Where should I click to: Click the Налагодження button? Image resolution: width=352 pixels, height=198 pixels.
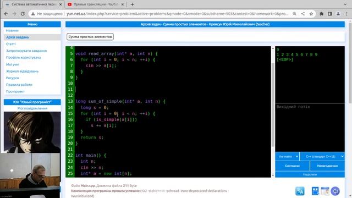tap(327, 166)
